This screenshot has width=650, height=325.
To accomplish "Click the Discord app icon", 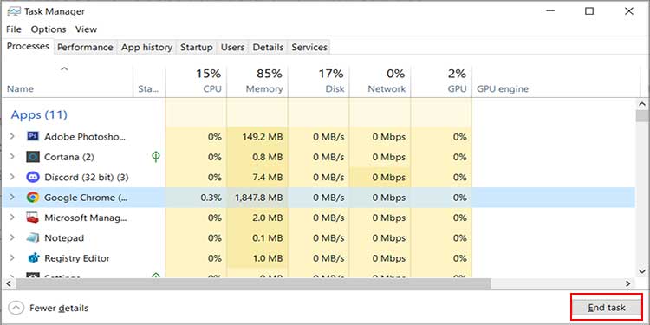I will click(x=32, y=177).
